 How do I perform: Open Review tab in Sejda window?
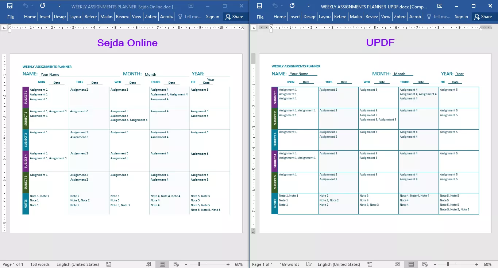(122, 17)
